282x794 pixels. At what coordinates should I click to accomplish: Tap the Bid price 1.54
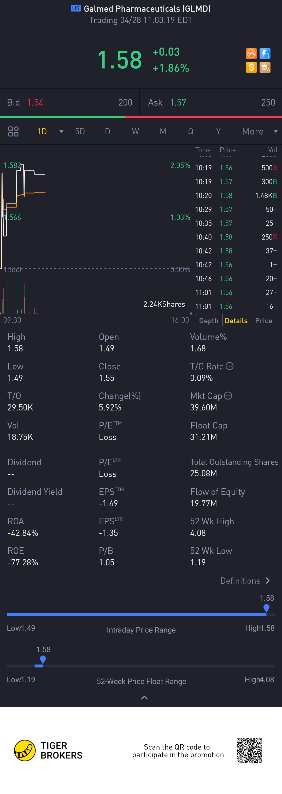pos(35,103)
